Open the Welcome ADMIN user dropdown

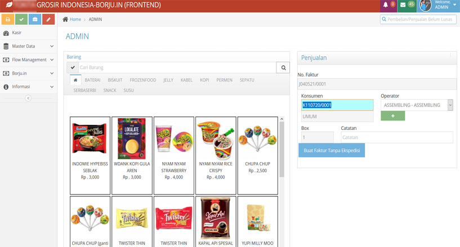[438, 6]
